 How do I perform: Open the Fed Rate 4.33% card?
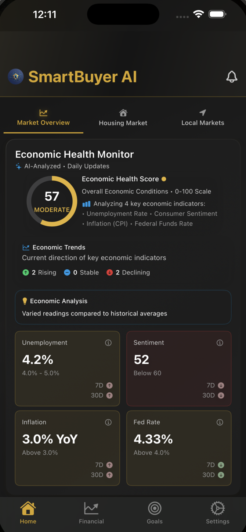(x=179, y=448)
